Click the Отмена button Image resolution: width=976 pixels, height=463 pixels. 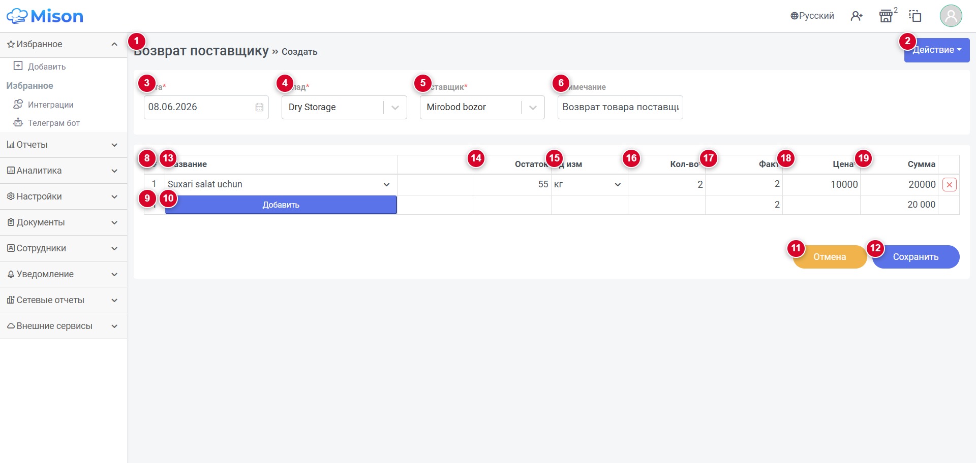pyautogui.click(x=830, y=257)
